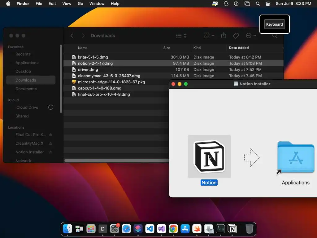Launch Swift Playgrounds from the Dock
Image resolution: width=317 pixels, height=238 pixels.
coord(197,229)
